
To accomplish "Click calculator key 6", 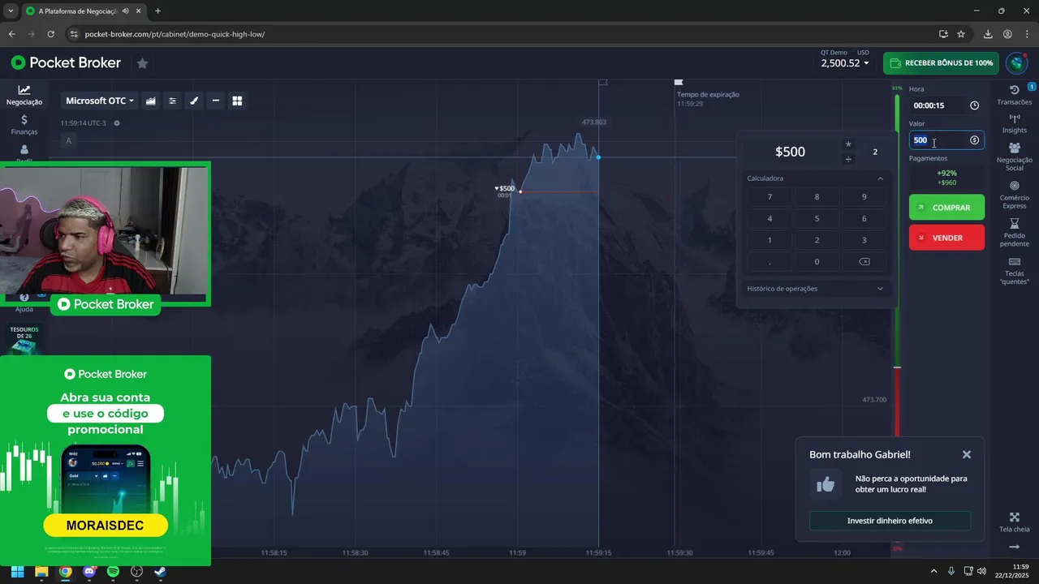I will coord(864,219).
